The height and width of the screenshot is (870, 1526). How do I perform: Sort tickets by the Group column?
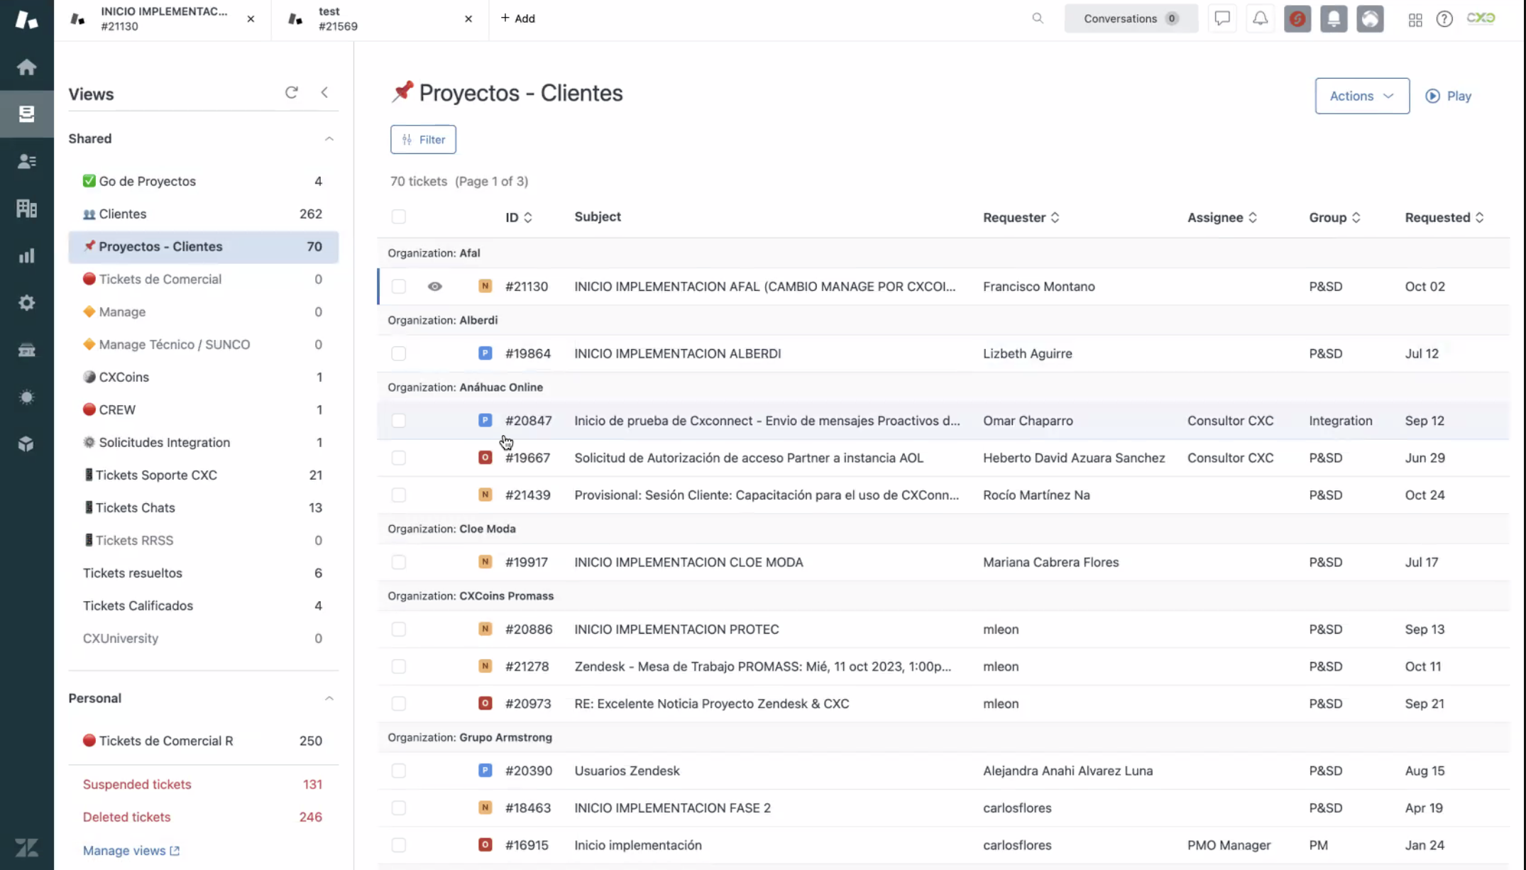coord(1335,217)
